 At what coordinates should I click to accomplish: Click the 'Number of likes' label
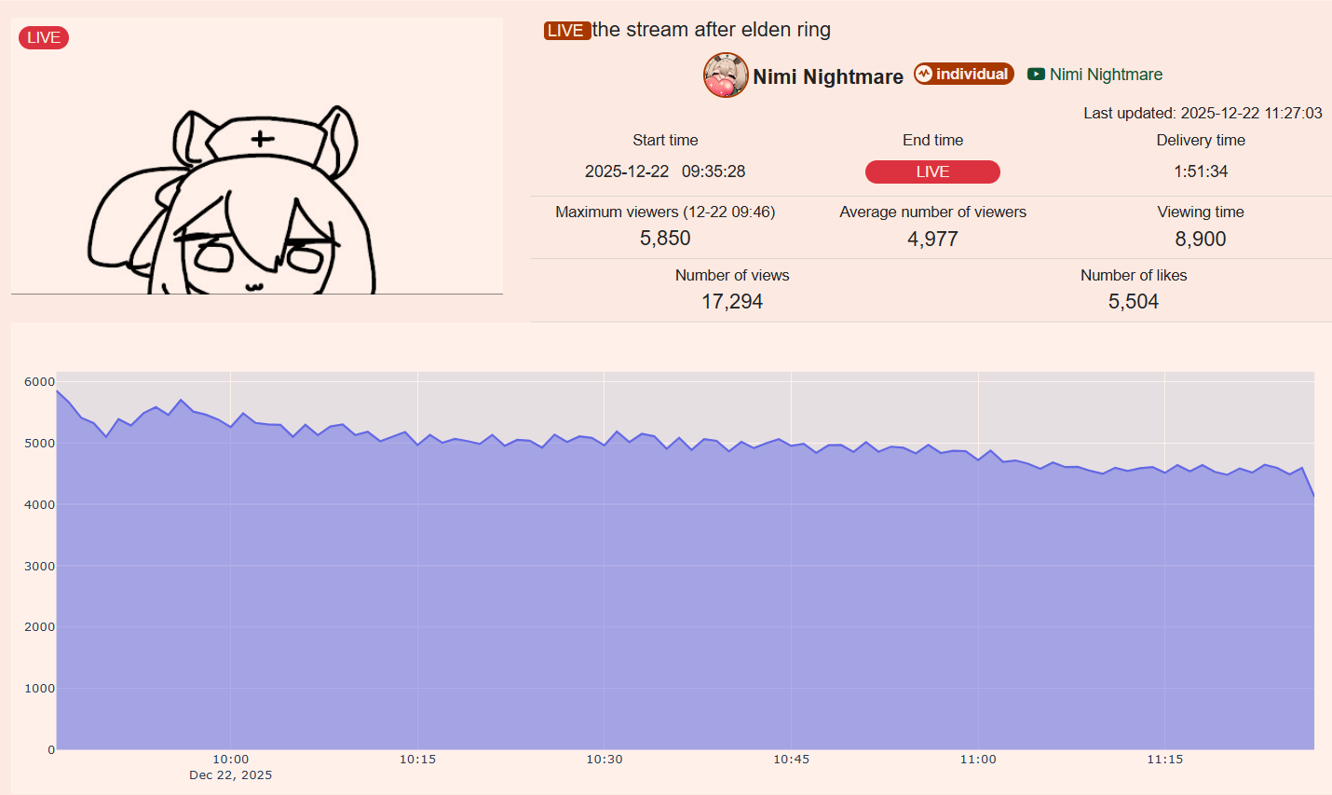pyautogui.click(x=1134, y=275)
